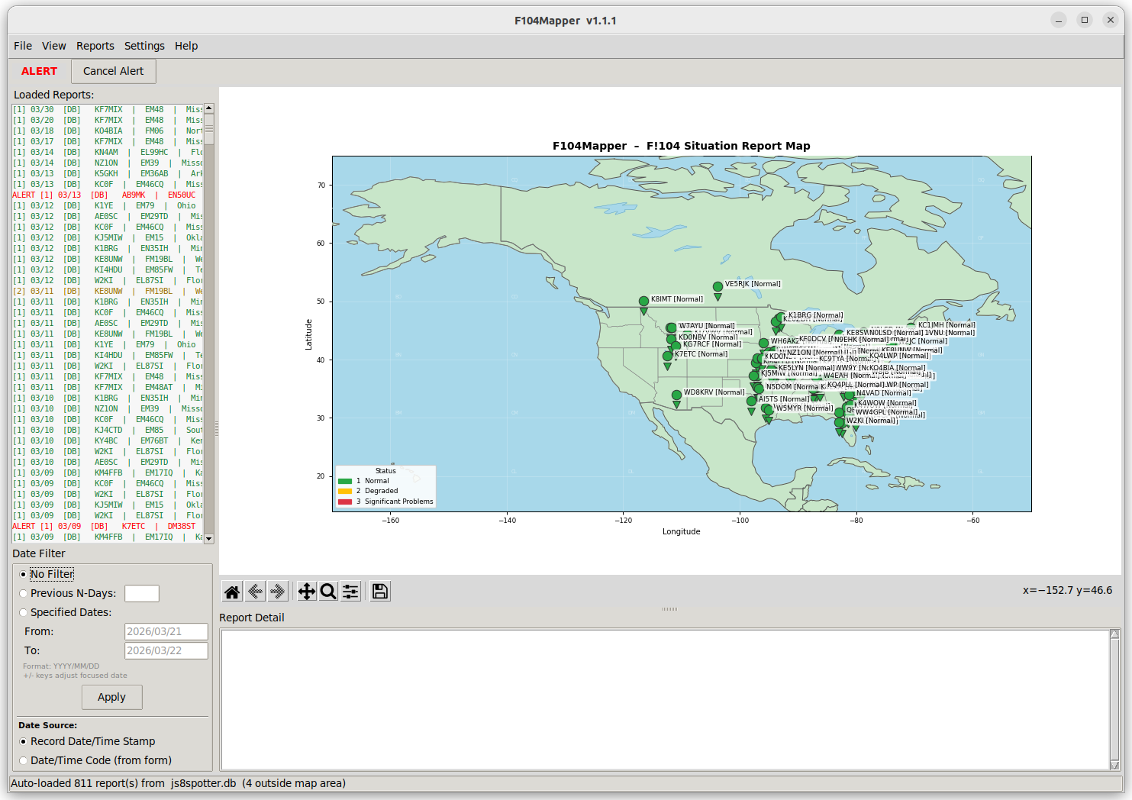Click the green Normal legend swatch
1132x800 pixels.
coord(345,481)
